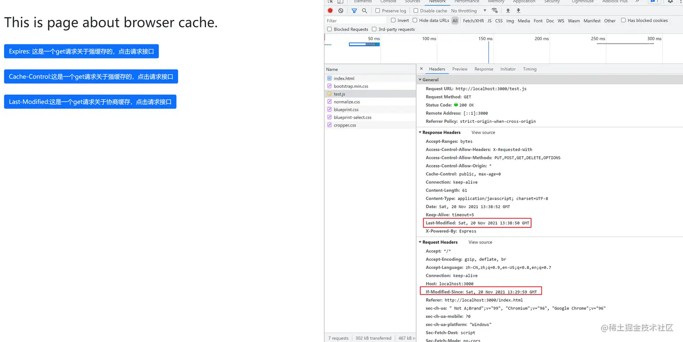Select the All request type filter

(x=455, y=21)
